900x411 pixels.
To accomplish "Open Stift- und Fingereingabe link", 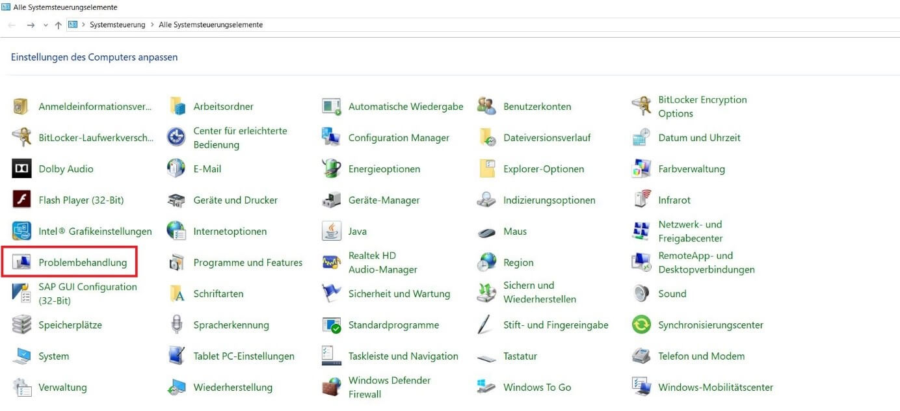I will point(556,325).
